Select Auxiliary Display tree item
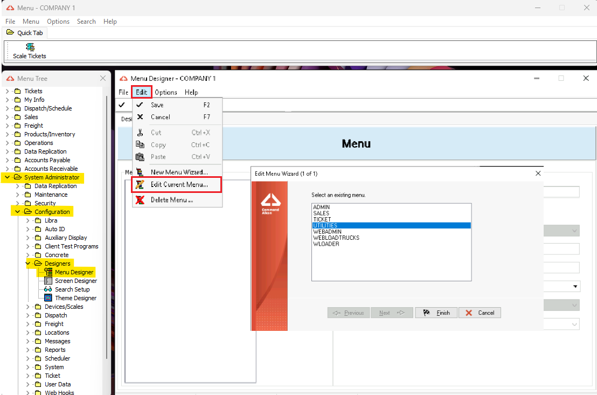The width and height of the screenshot is (597, 395). [x=66, y=238]
